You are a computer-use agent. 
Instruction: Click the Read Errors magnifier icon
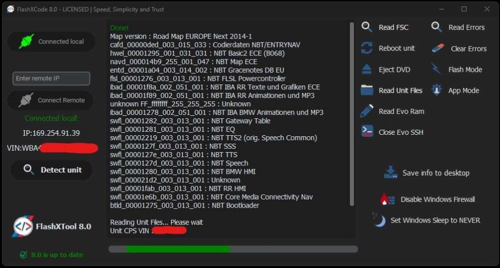click(x=436, y=27)
